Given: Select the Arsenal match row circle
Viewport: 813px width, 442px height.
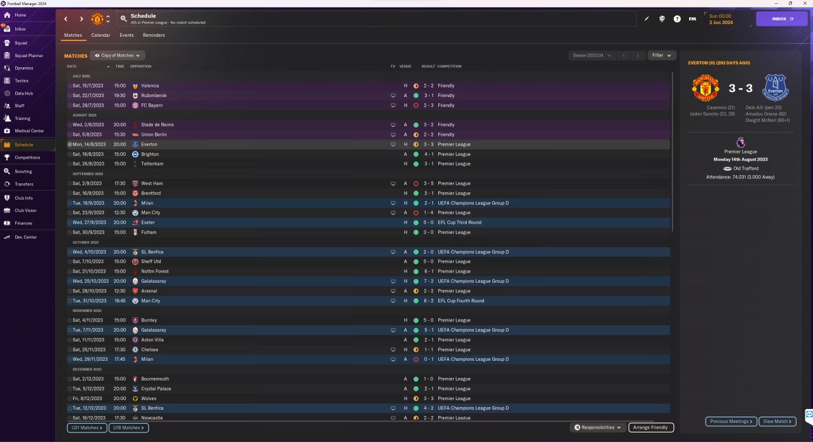Looking at the screenshot, I should click(x=70, y=291).
